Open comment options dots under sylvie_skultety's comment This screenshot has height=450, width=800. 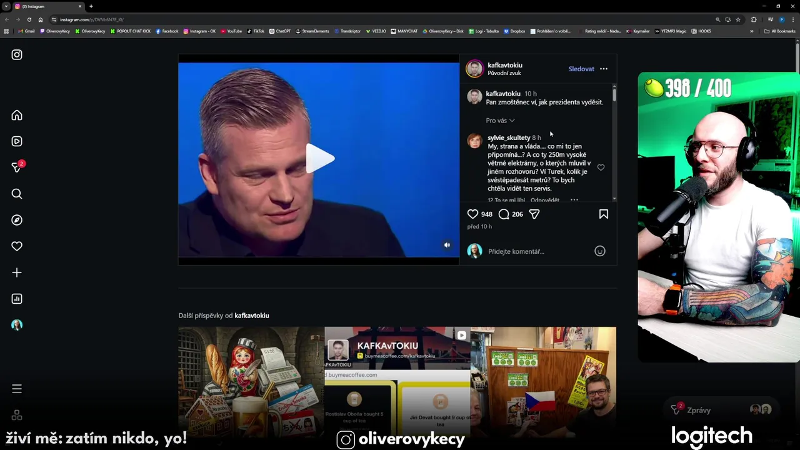(574, 200)
